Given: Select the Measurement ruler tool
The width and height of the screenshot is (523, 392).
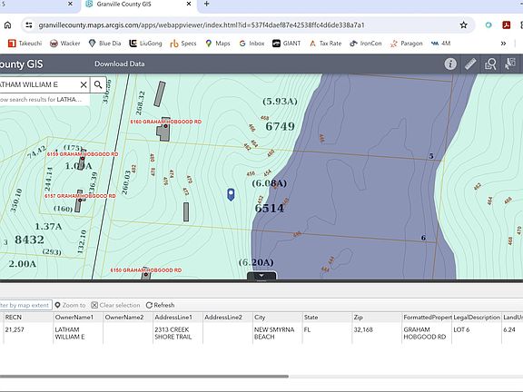Looking at the screenshot, I should [470, 64].
